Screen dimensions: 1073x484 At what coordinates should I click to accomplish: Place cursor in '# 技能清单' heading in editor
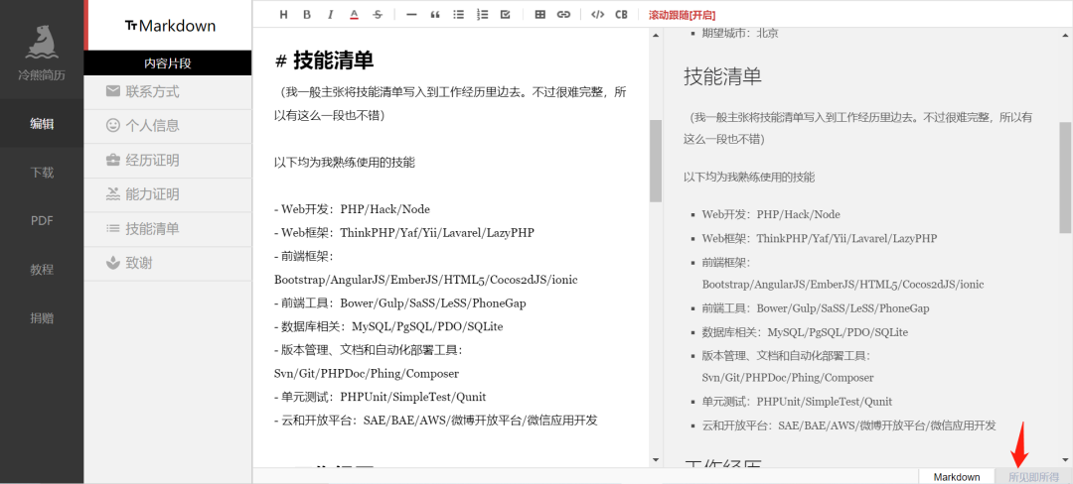coord(324,61)
